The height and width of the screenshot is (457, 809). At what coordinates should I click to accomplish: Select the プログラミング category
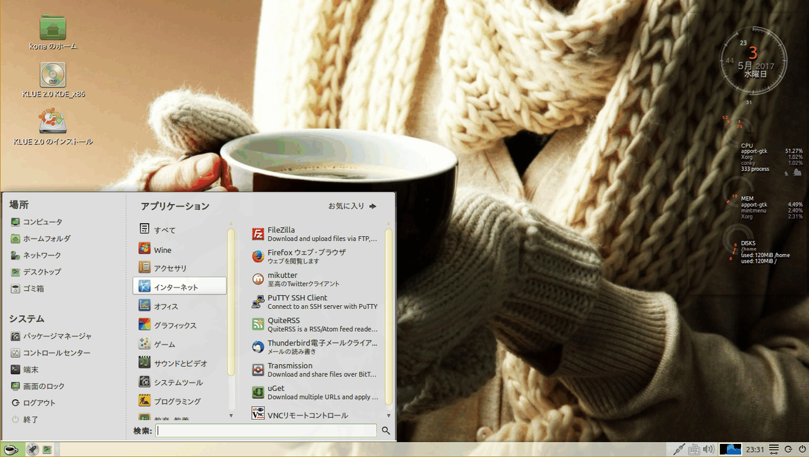tap(180, 401)
